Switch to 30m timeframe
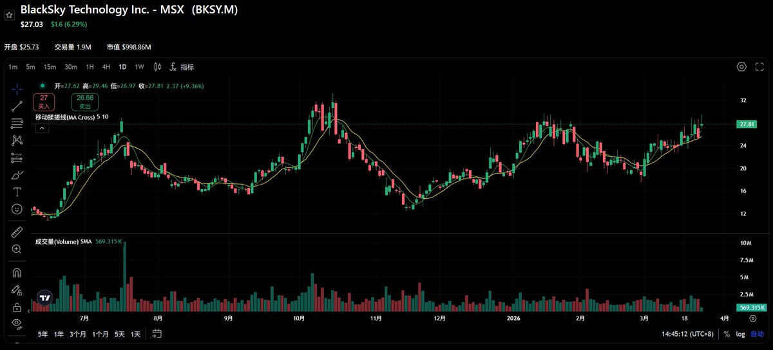This screenshot has height=350, width=773. point(71,67)
